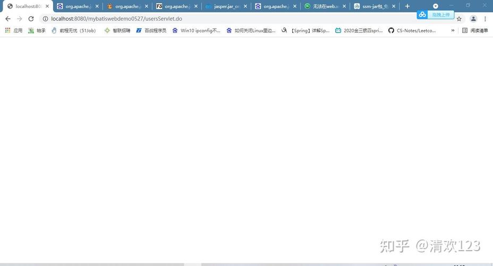
Task: Open the 轴承 bookmark
Action: (x=37, y=30)
